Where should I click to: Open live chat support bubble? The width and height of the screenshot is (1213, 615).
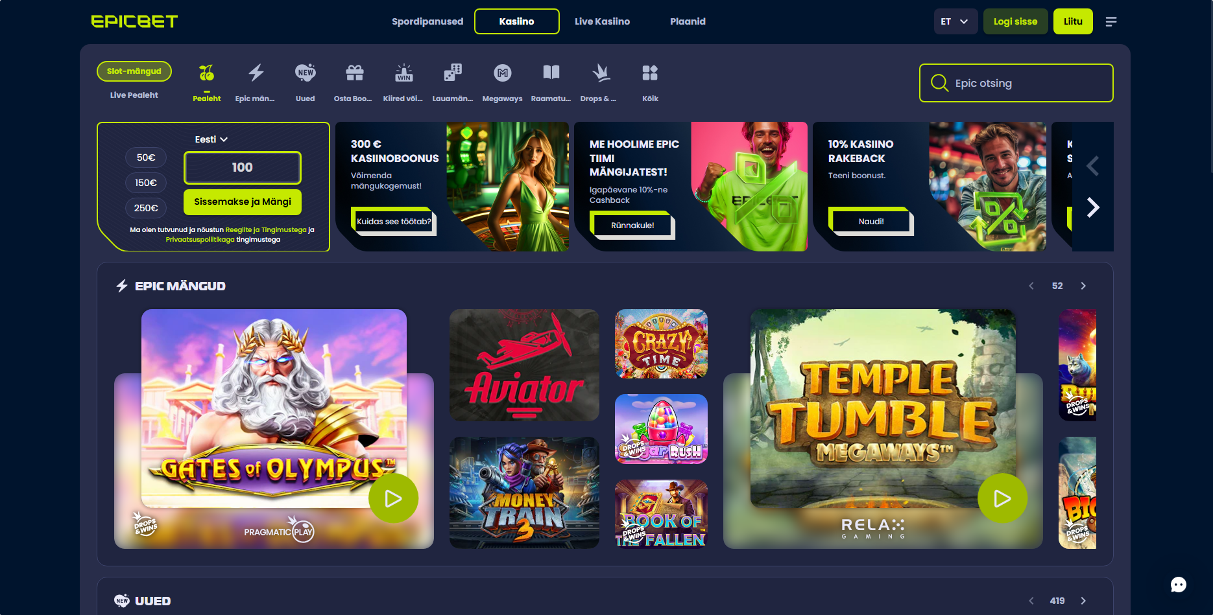(1178, 585)
